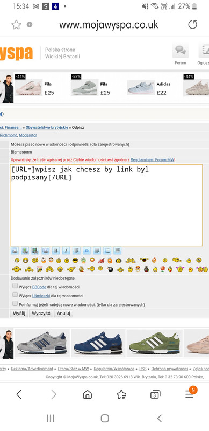Open the RSS footer link
This screenshot has height=431, width=209.
pos(142,369)
